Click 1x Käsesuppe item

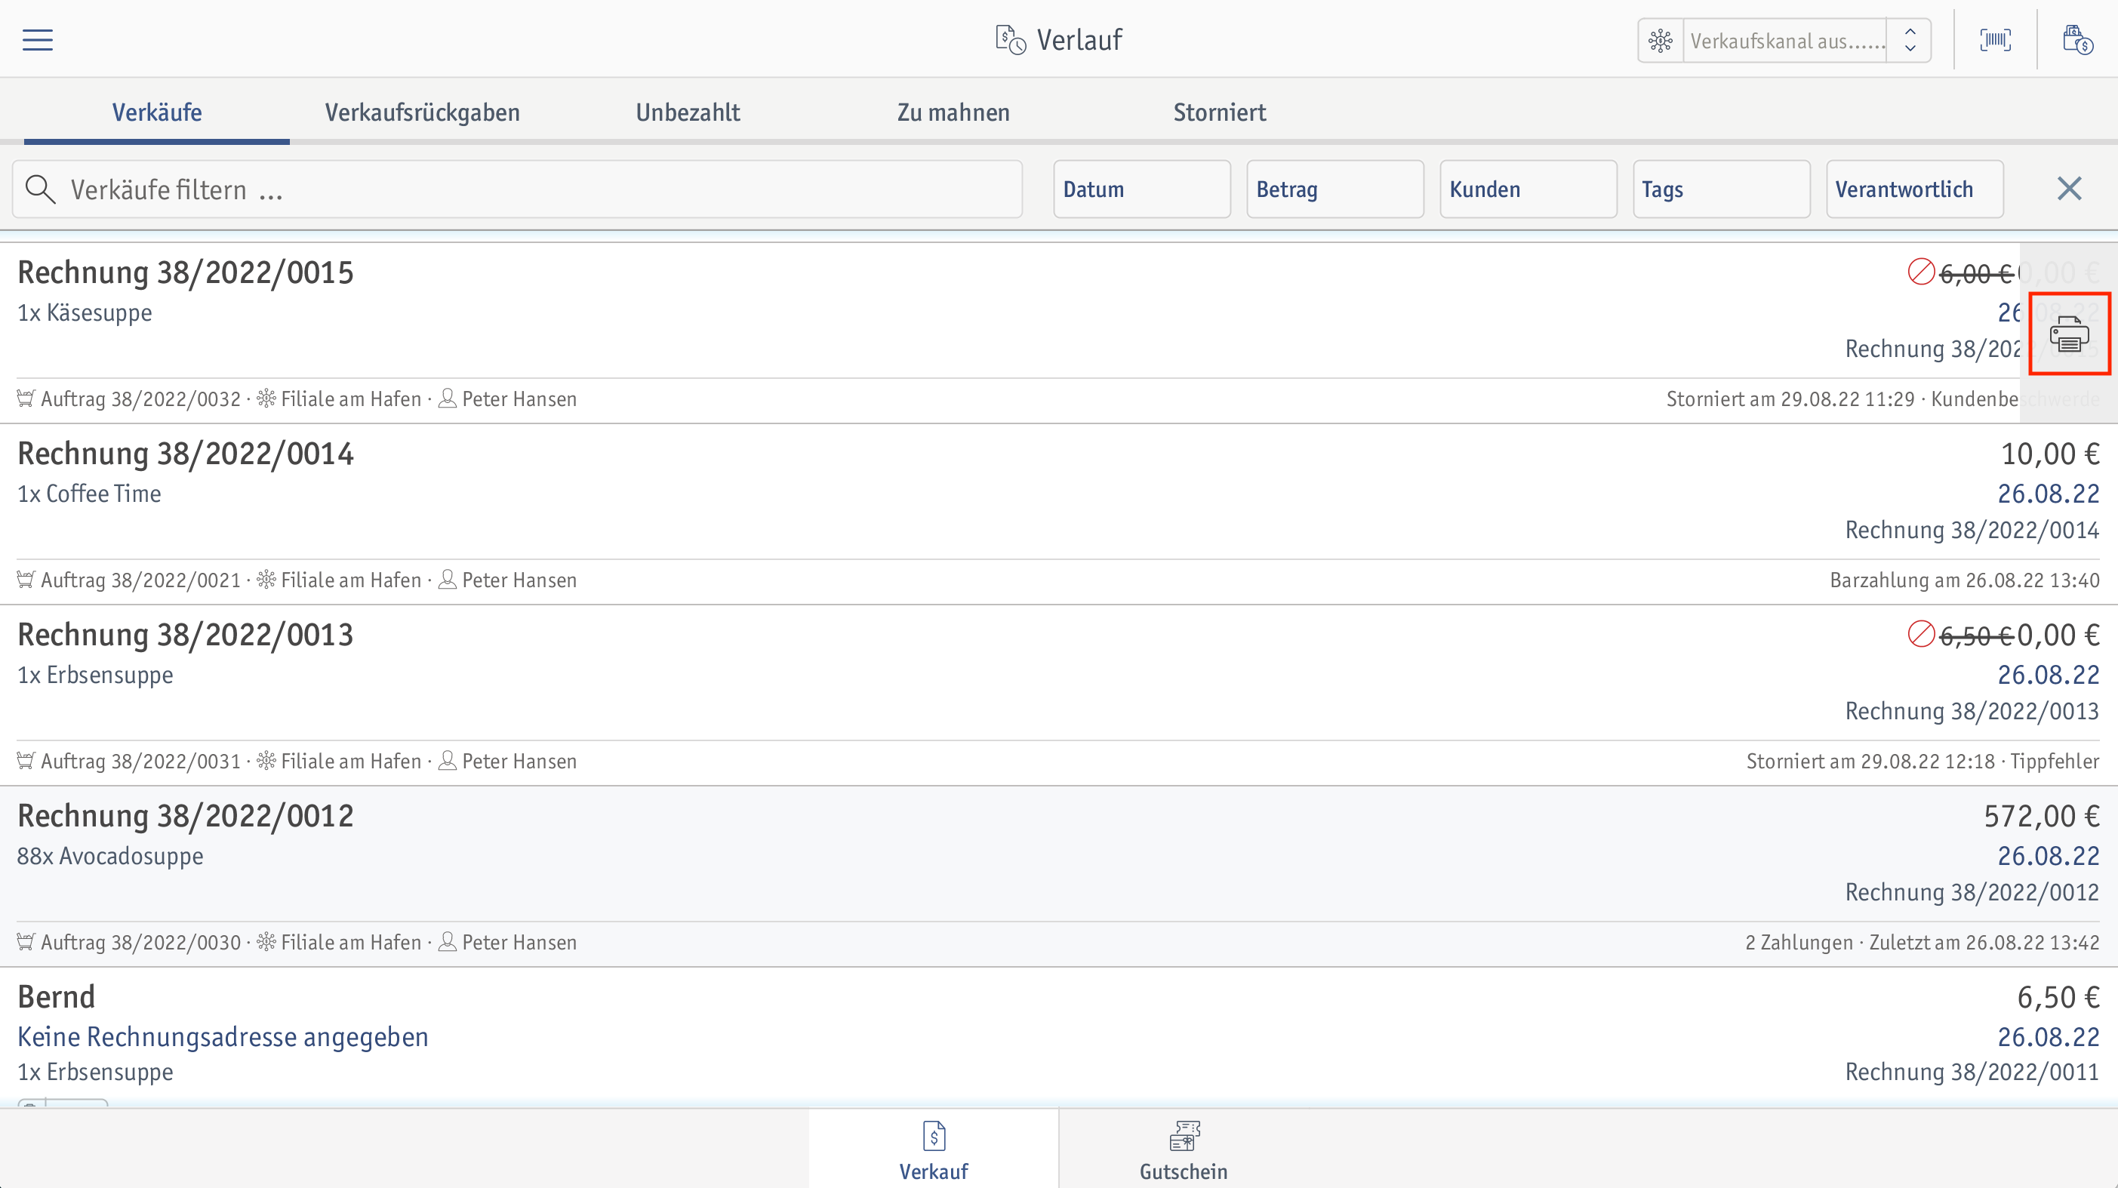pos(85,313)
